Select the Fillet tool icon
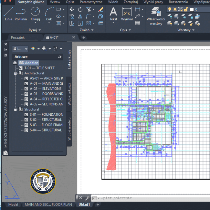210x210 pixels. [x=89, y=16]
